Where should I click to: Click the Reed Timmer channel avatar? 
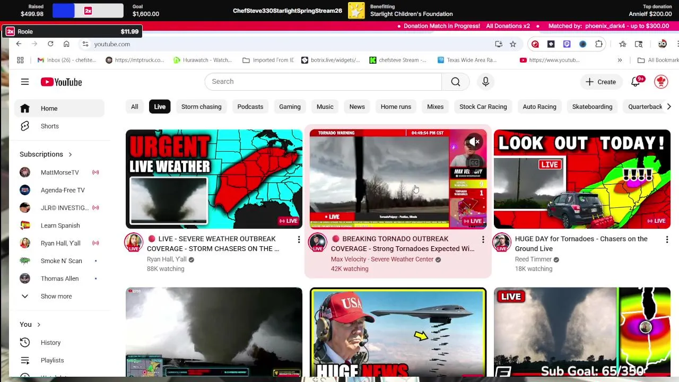(x=502, y=243)
